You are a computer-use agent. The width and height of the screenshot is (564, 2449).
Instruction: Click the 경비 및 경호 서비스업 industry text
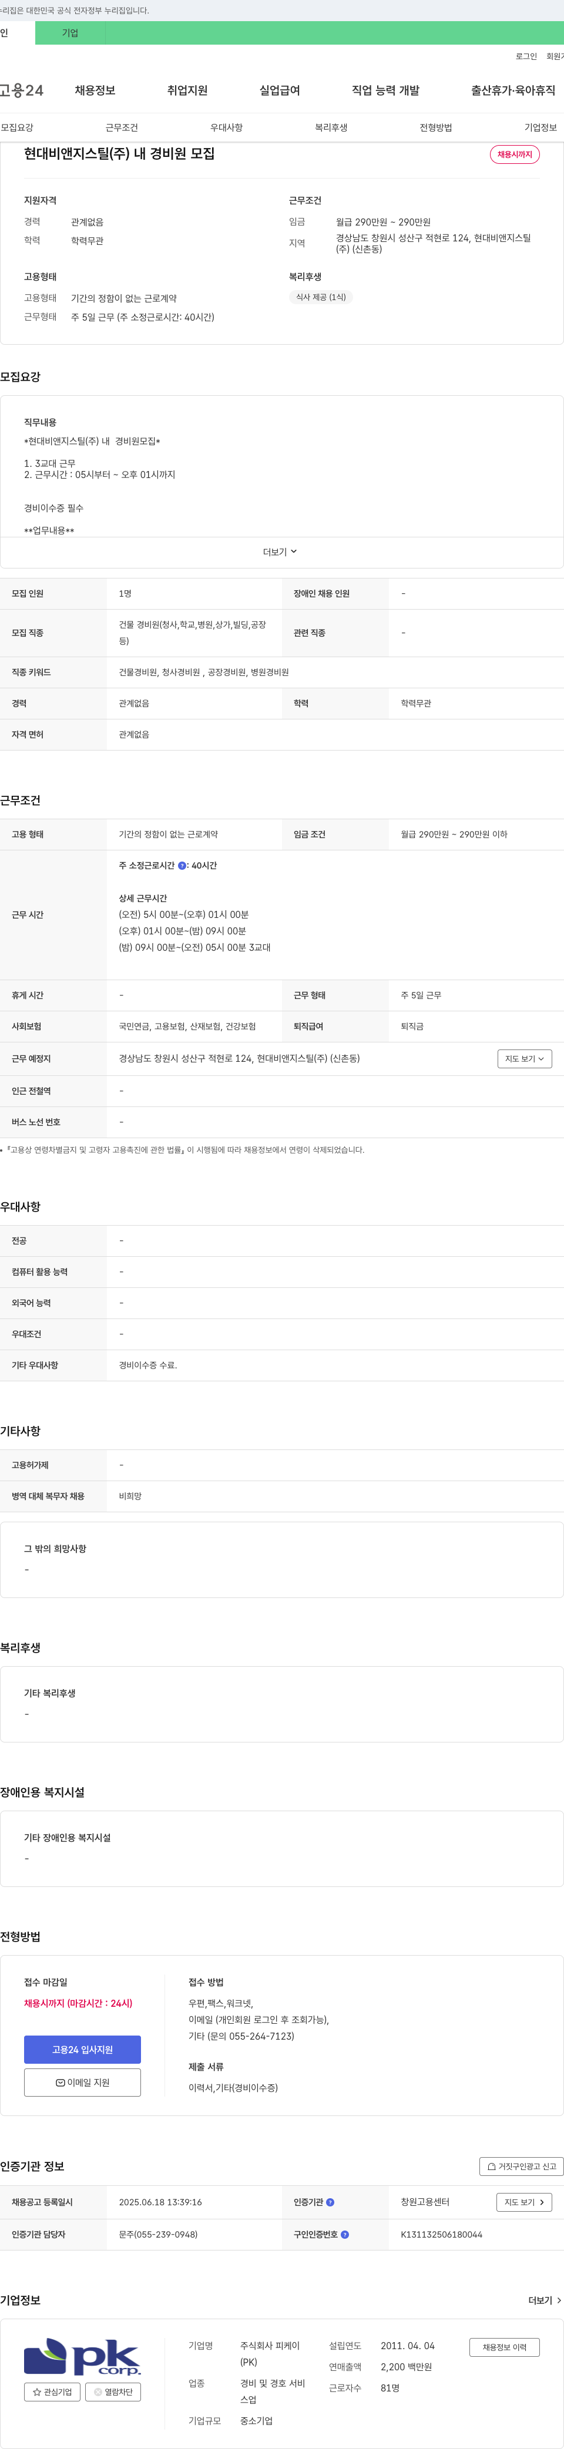pos(272,2391)
